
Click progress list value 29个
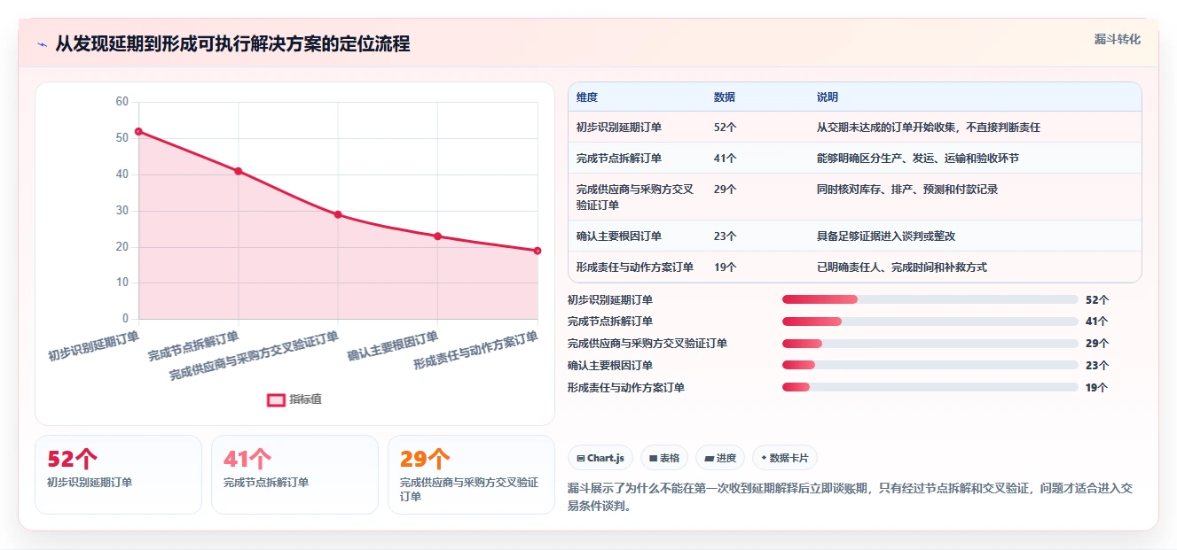tap(1097, 344)
